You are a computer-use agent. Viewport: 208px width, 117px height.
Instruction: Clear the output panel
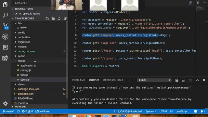point(177,80)
